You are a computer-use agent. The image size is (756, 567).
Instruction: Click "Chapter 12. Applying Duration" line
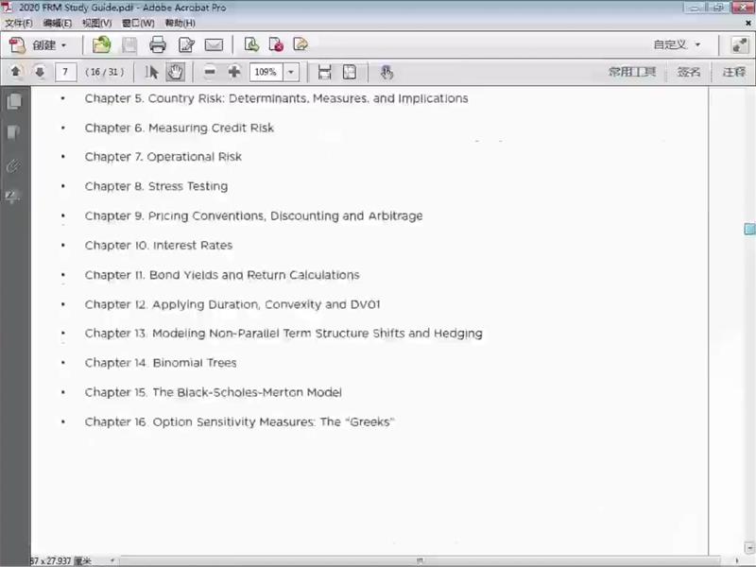(x=232, y=304)
